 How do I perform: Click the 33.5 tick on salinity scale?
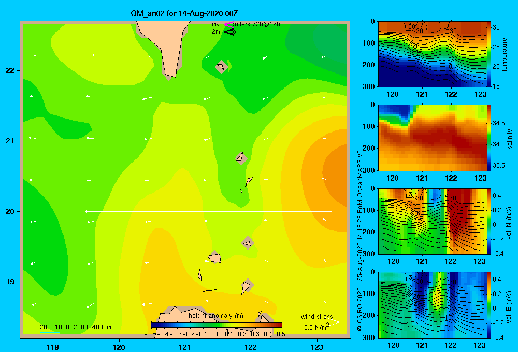tap(498, 166)
